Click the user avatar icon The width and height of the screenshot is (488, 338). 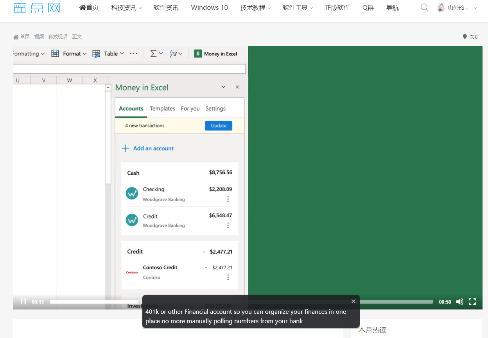pos(441,8)
